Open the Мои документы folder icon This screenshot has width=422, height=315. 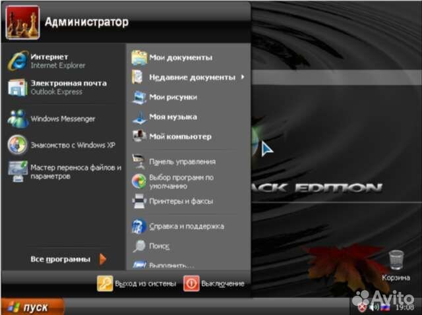click(x=139, y=57)
